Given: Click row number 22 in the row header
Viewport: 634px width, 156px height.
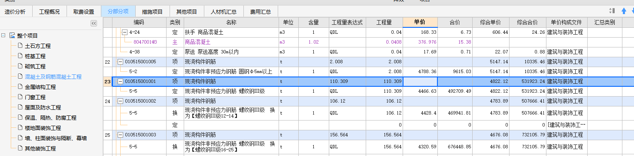Looking at the screenshot, I should click(x=107, y=62).
